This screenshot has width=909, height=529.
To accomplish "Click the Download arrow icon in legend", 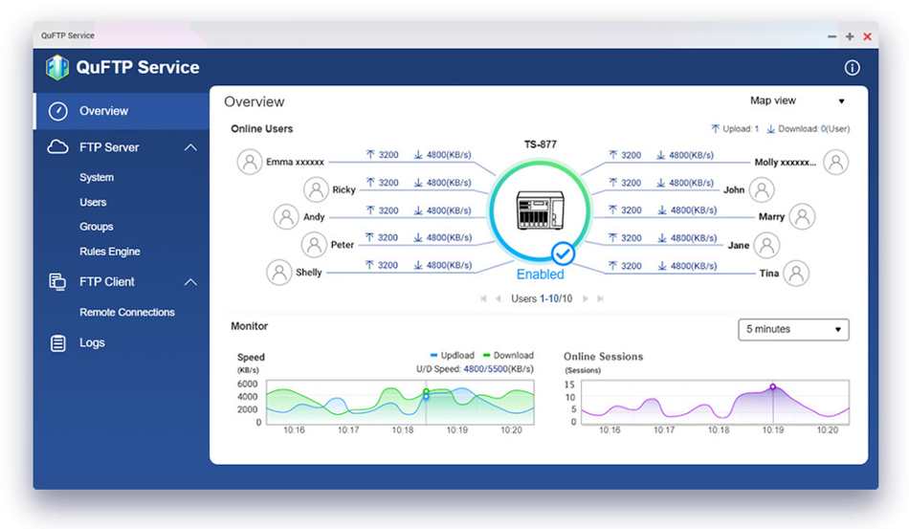I will pyautogui.click(x=771, y=128).
